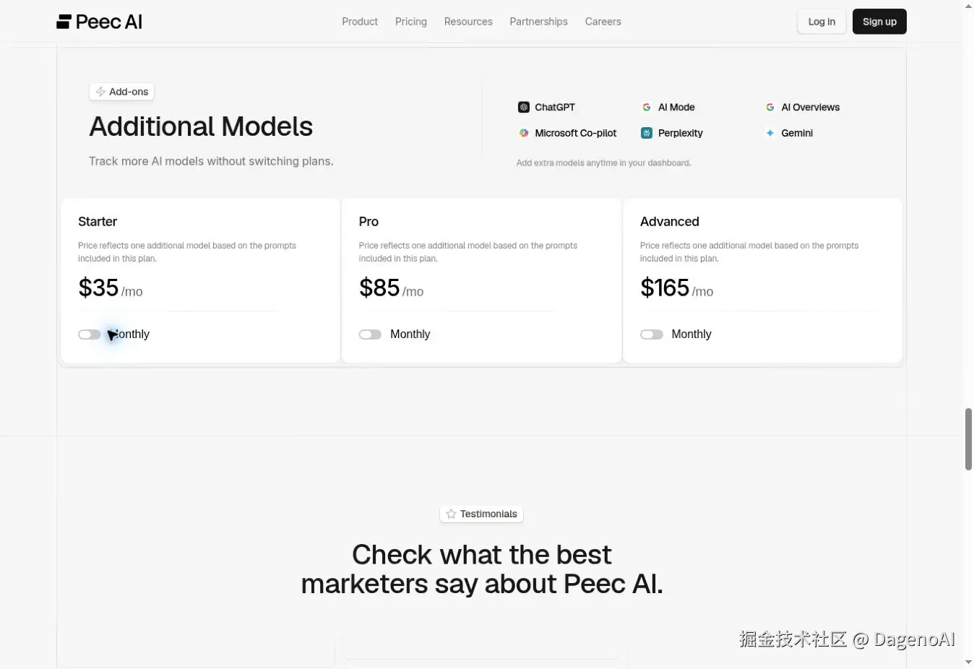Image resolution: width=974 pixels, height=669 pixels.
Task: Click the Add-ons badge
Action: point(122,92)
